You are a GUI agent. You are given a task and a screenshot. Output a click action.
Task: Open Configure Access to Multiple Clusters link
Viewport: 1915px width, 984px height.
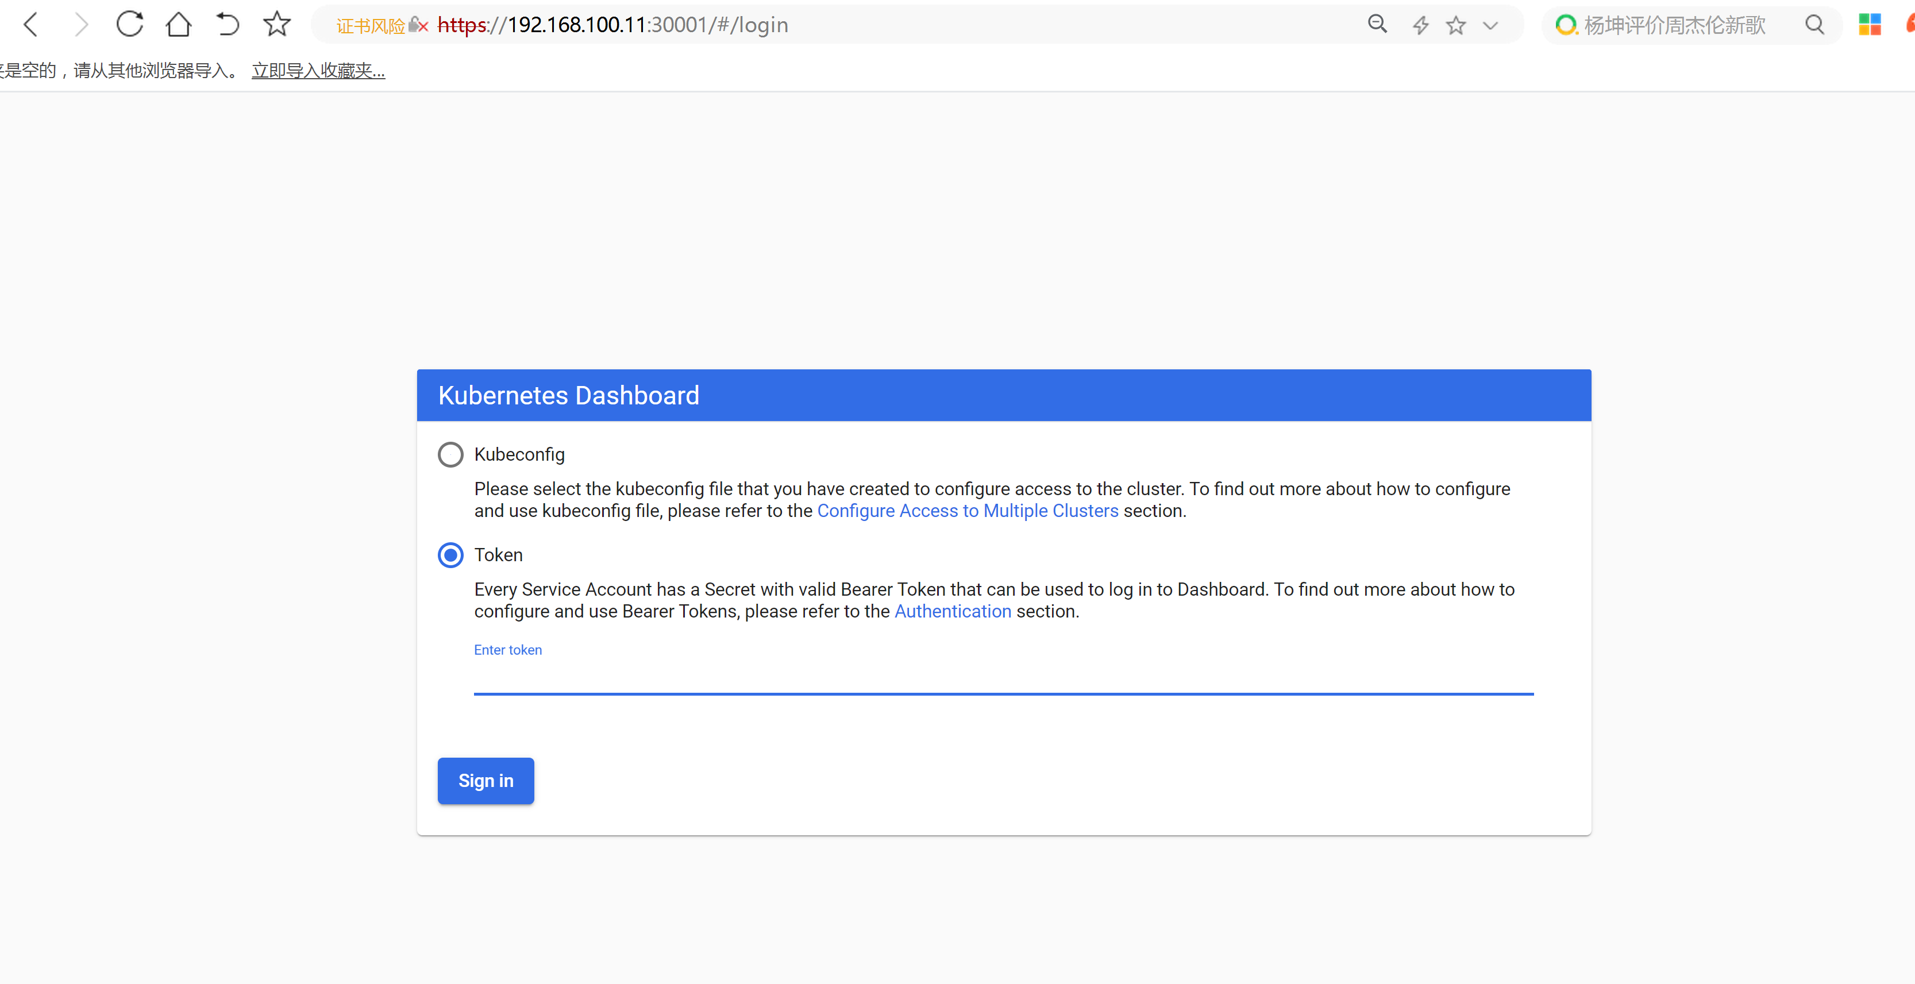coord(967,511)
